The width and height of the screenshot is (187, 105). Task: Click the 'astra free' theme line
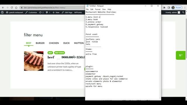click(x=91, y=54)
